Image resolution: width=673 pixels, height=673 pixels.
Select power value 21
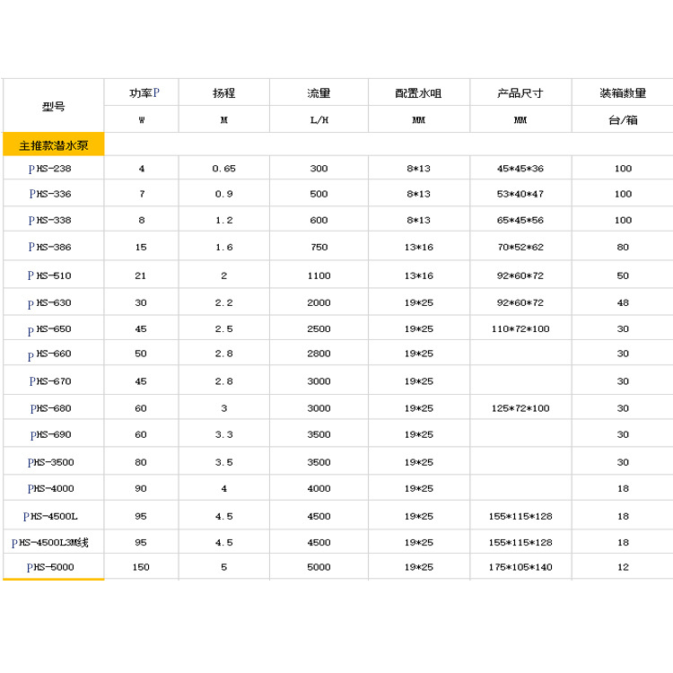[x=140, y=275]
